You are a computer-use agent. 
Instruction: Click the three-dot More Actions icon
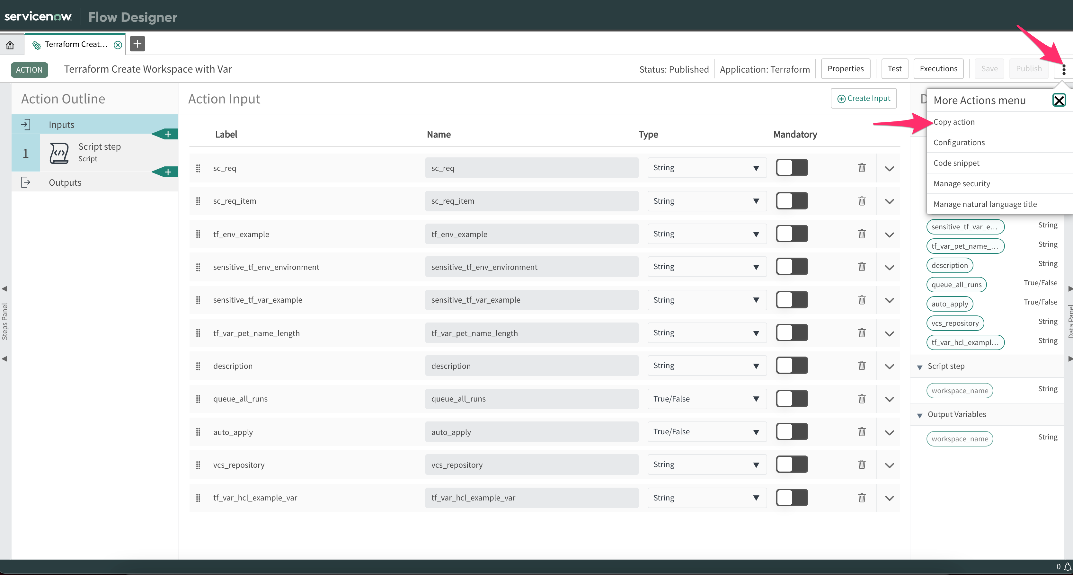click(x=1063, y=69)
